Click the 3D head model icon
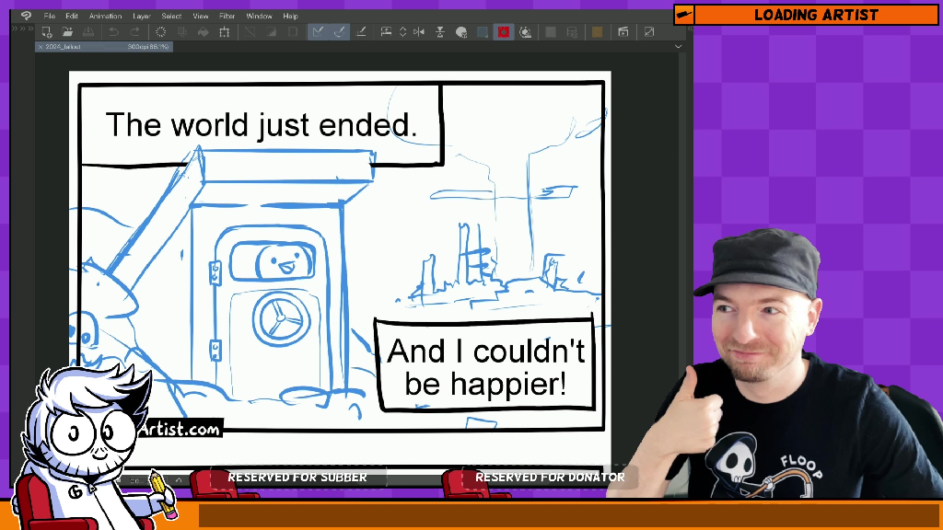This screenshot has width=943, height=530. click(x=461, y=32)
